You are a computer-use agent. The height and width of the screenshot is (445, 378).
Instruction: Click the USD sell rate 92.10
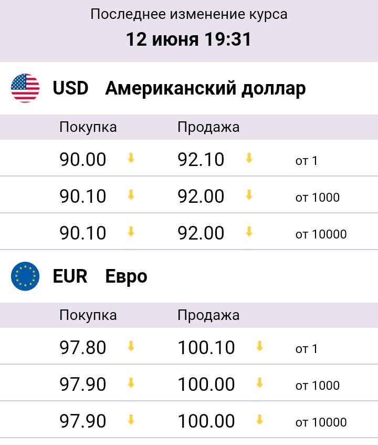point(201,159)
